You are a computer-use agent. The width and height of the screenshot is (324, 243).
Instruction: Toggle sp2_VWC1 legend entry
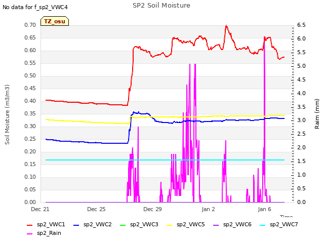(x=46, y=224)
